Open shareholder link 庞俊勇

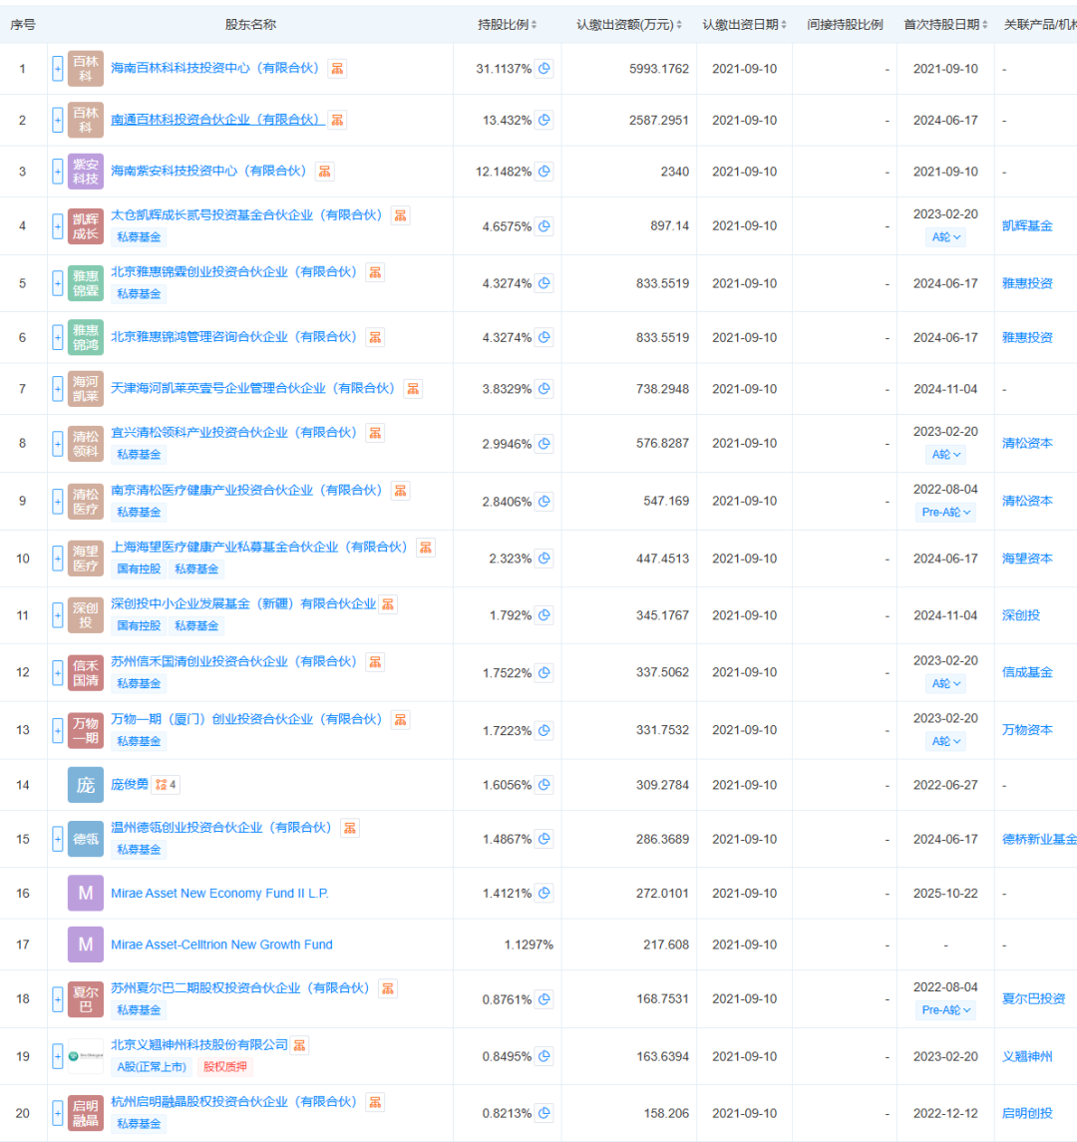(130, 784)
